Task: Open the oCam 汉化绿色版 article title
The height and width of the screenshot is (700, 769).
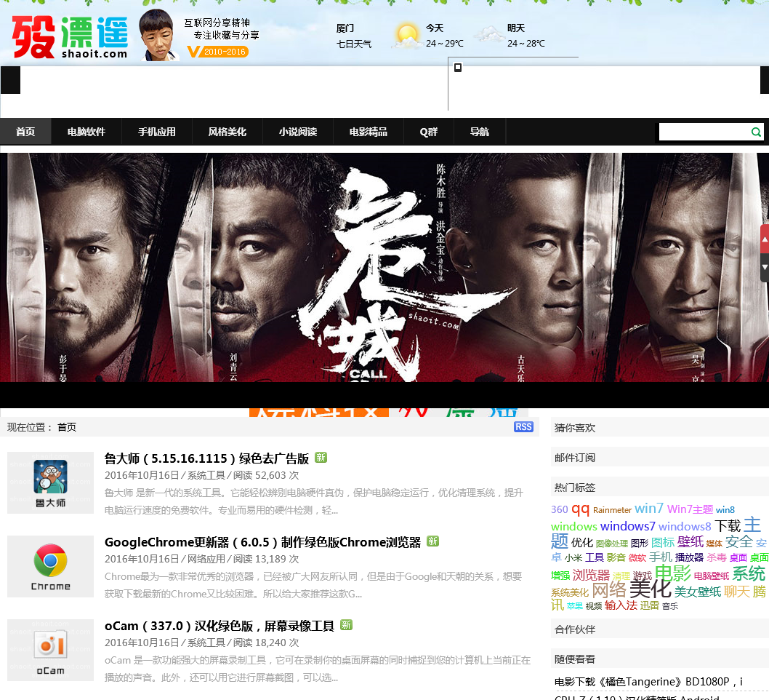Action: click(220, 626)
